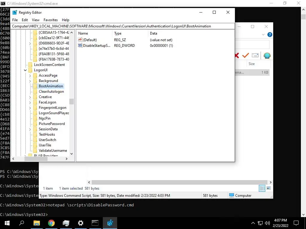Image resolution: width=306 pixels, height=229 pixels.
Task: Click the Explorer search box
Action: click(x=252, y=45)
